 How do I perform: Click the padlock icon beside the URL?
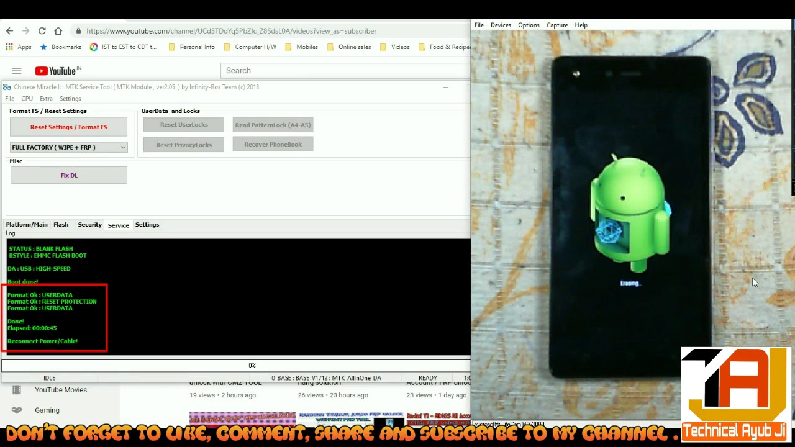(78, 31)
